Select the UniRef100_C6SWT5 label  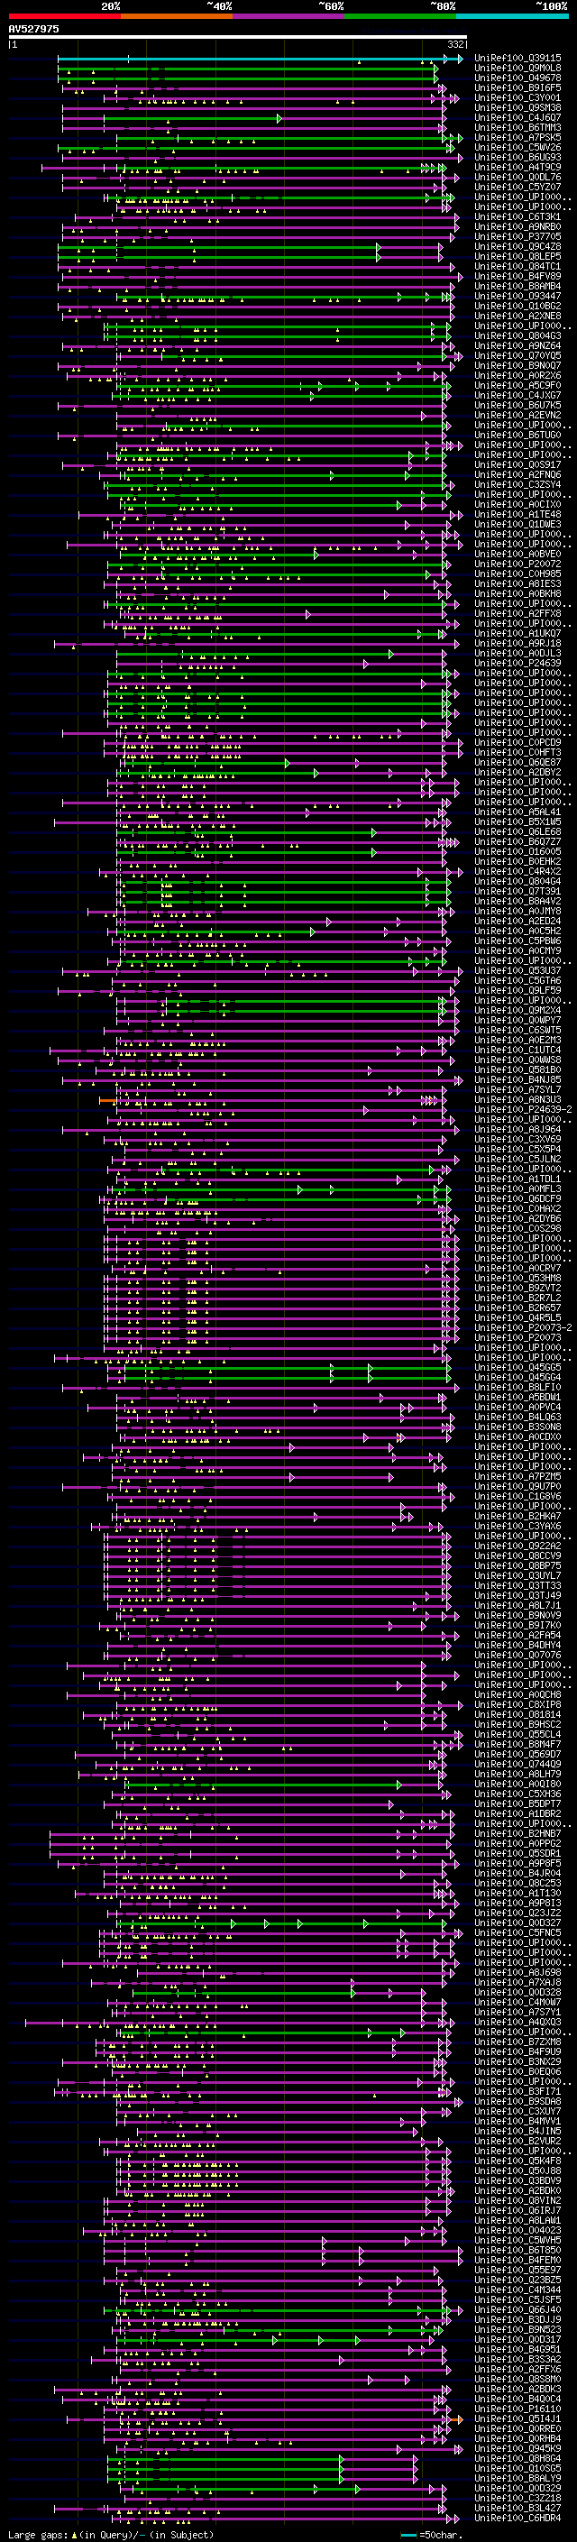(x=517, y=1030)
